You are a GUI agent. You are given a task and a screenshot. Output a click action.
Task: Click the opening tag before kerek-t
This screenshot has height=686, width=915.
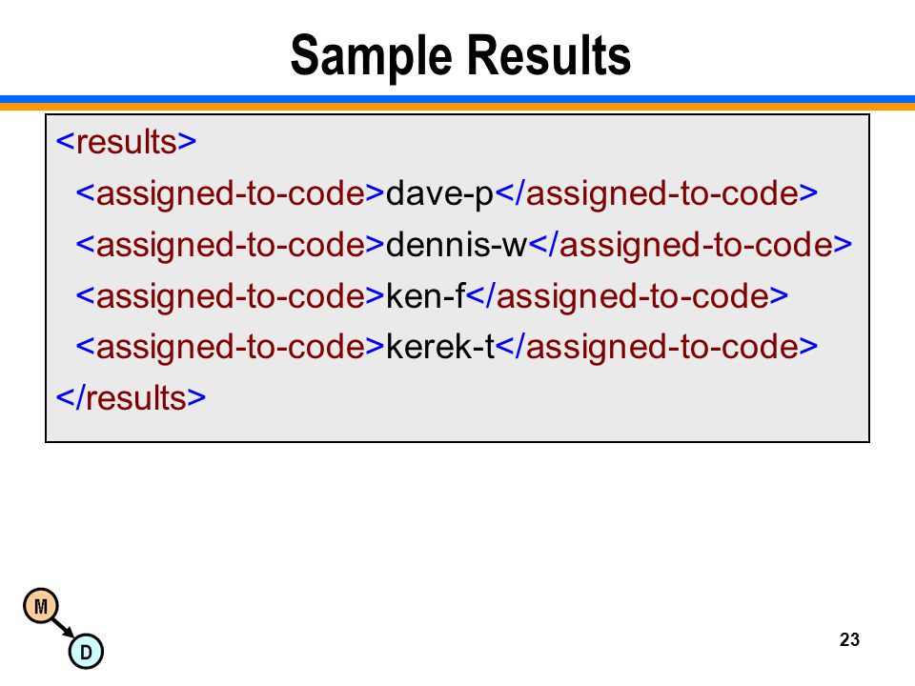pyautogui.click(x=230, y=347)
